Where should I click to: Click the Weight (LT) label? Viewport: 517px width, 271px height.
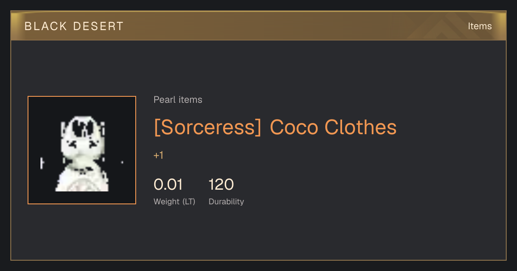174,201
